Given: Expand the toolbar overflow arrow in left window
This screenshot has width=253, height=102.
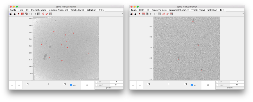Looking at the screenshot, I should (122, 14).
